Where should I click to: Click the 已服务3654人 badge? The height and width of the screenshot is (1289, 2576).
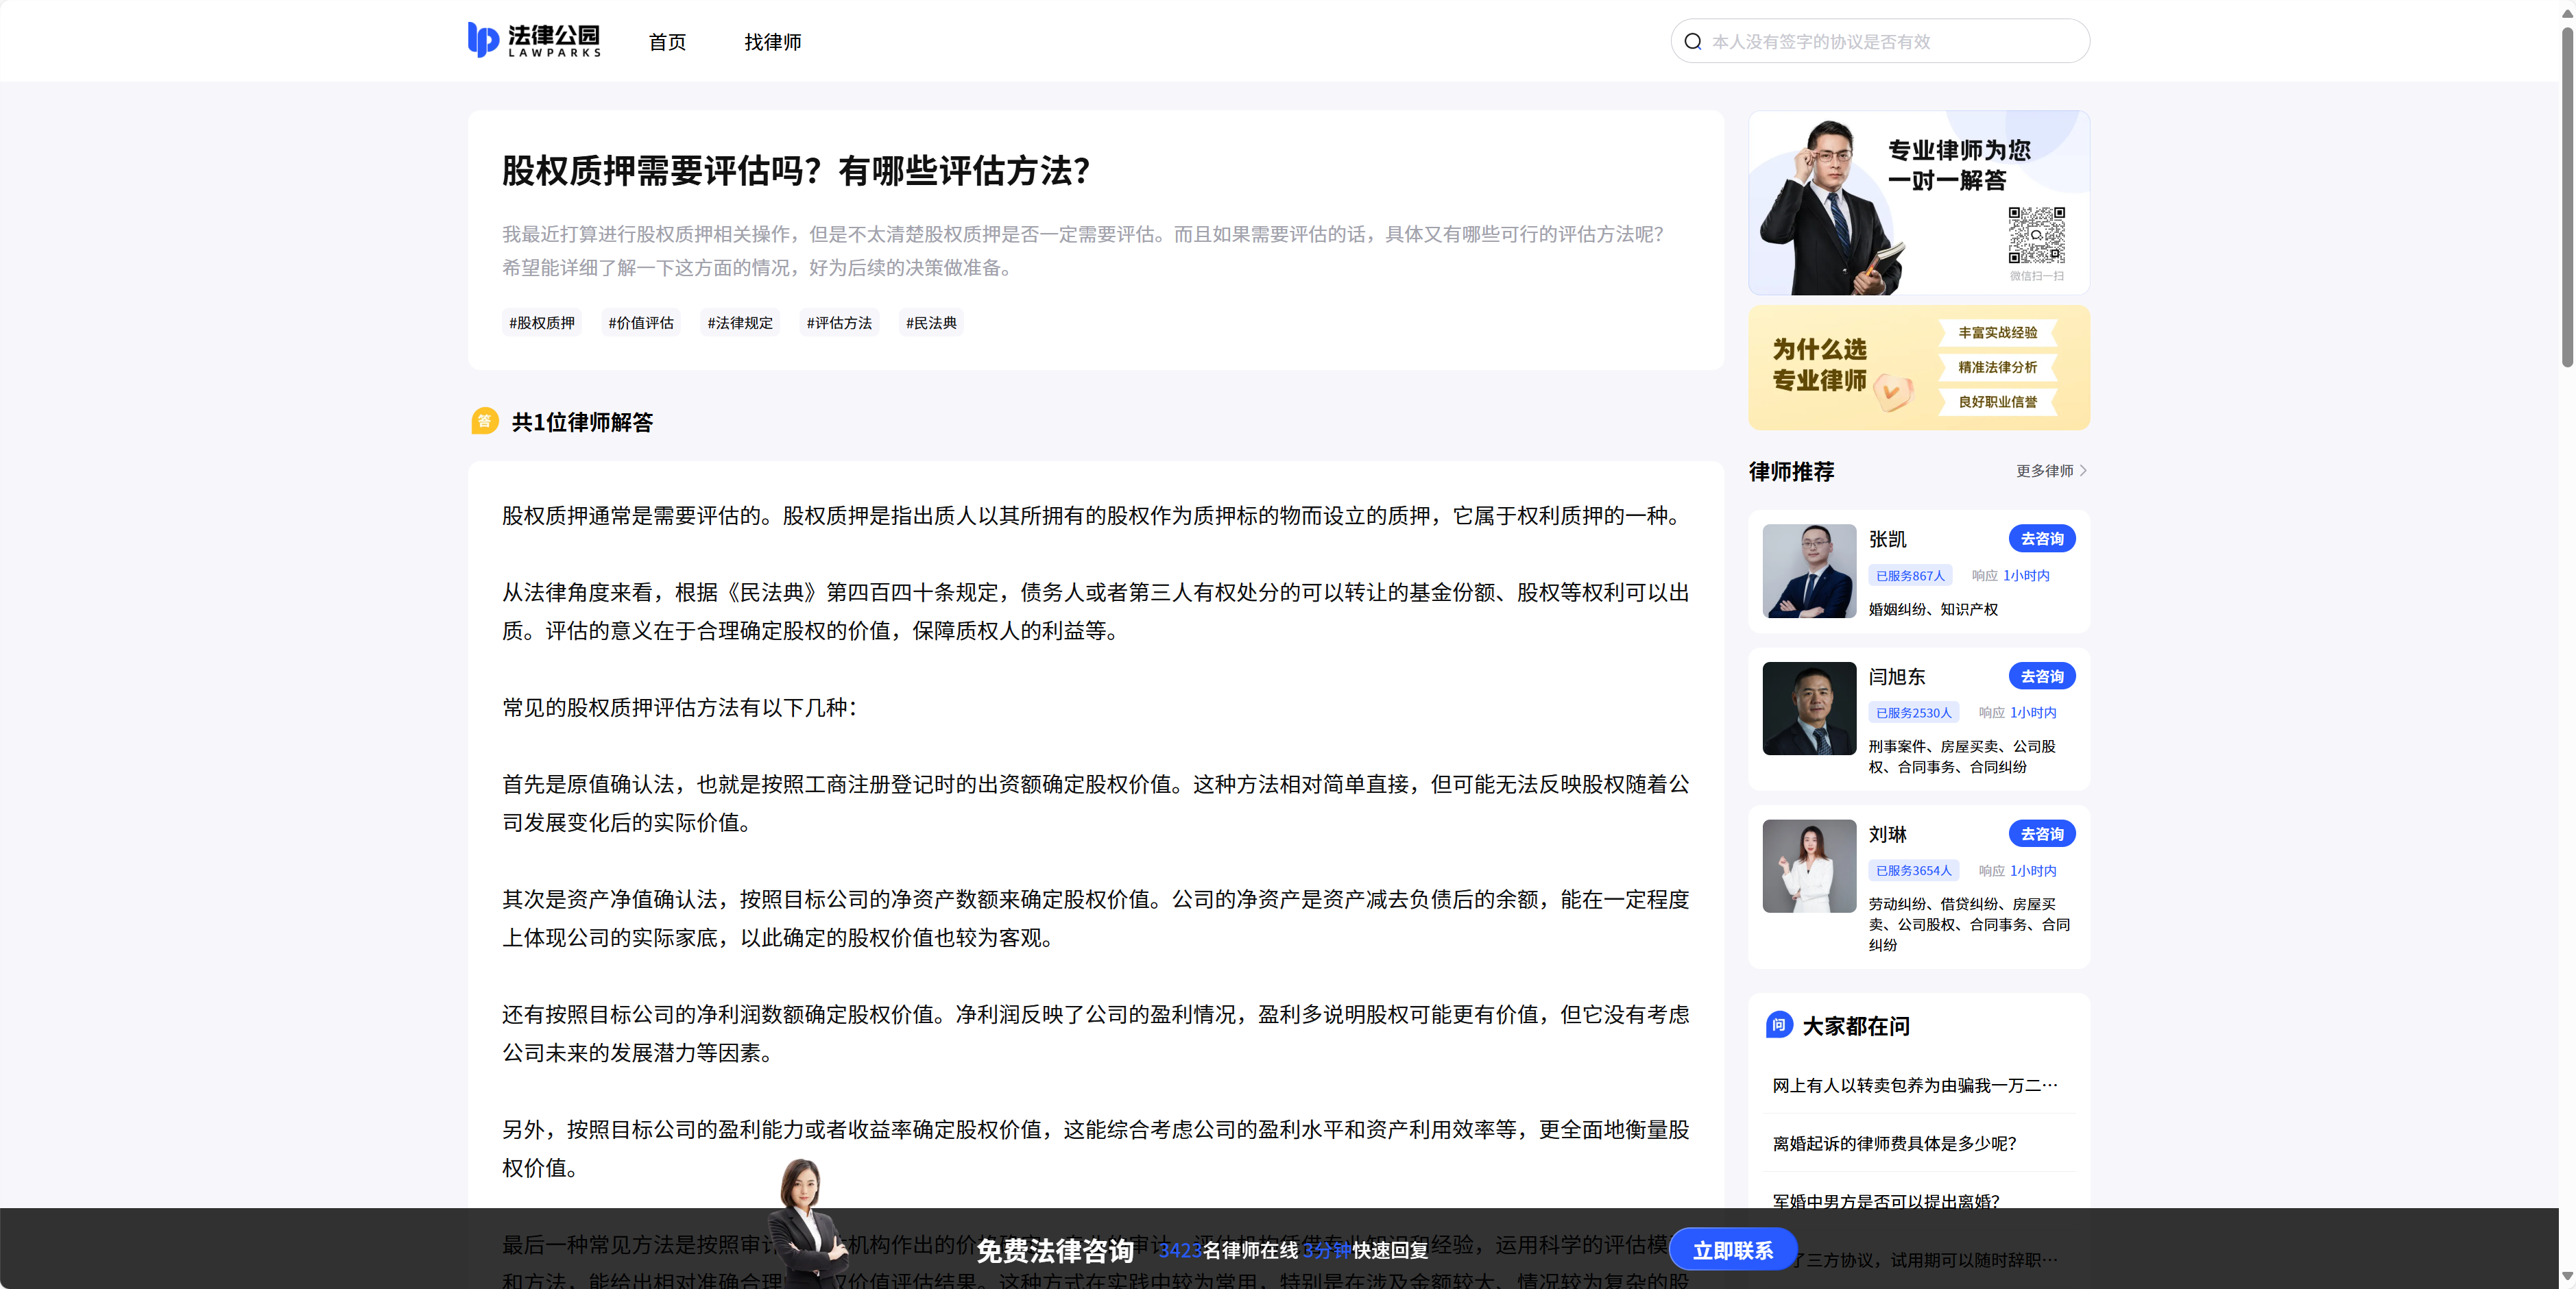[x=1913, y=870]
